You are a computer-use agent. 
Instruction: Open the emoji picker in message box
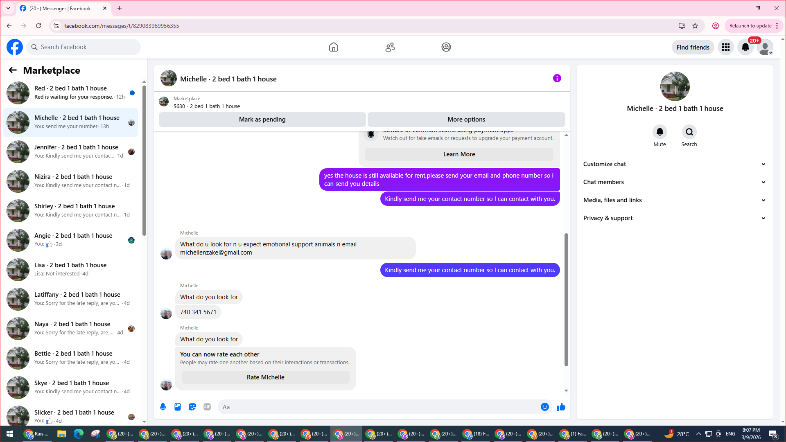coord(544,407)
